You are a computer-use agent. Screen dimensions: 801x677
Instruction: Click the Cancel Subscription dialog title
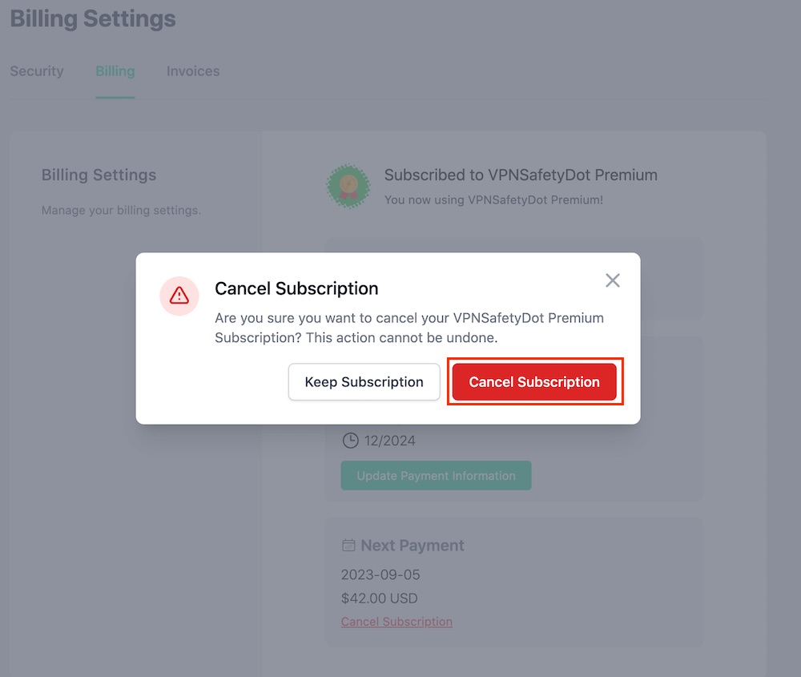(297, 288)
